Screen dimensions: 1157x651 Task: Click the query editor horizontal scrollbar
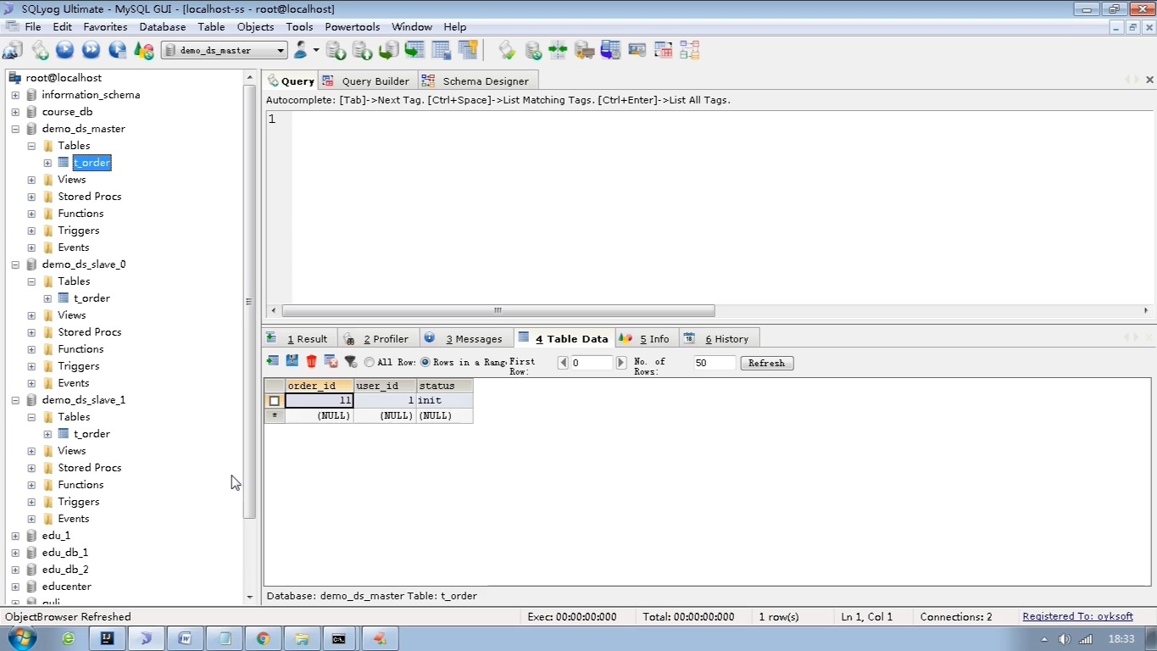pos(498,310)
